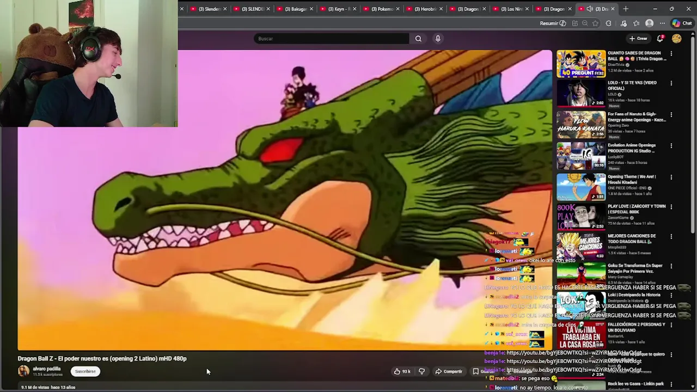The height and width of the screenshot is (392, 697).
Task: Open options menu for Goku Super Saiyajin video
Action: point(671,266)
